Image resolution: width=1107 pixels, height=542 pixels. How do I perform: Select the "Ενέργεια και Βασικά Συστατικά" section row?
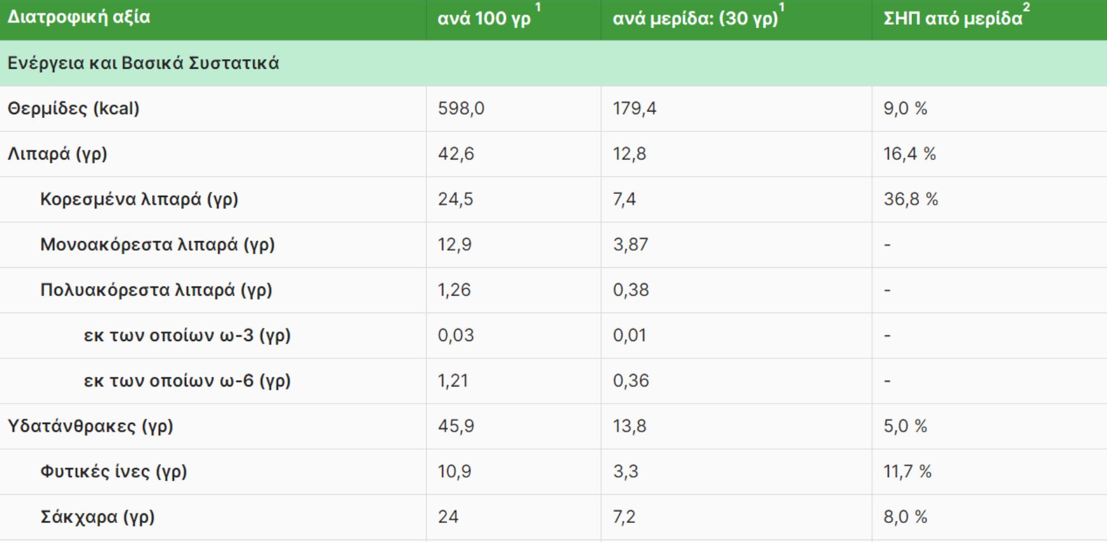[x=143, y=63]
